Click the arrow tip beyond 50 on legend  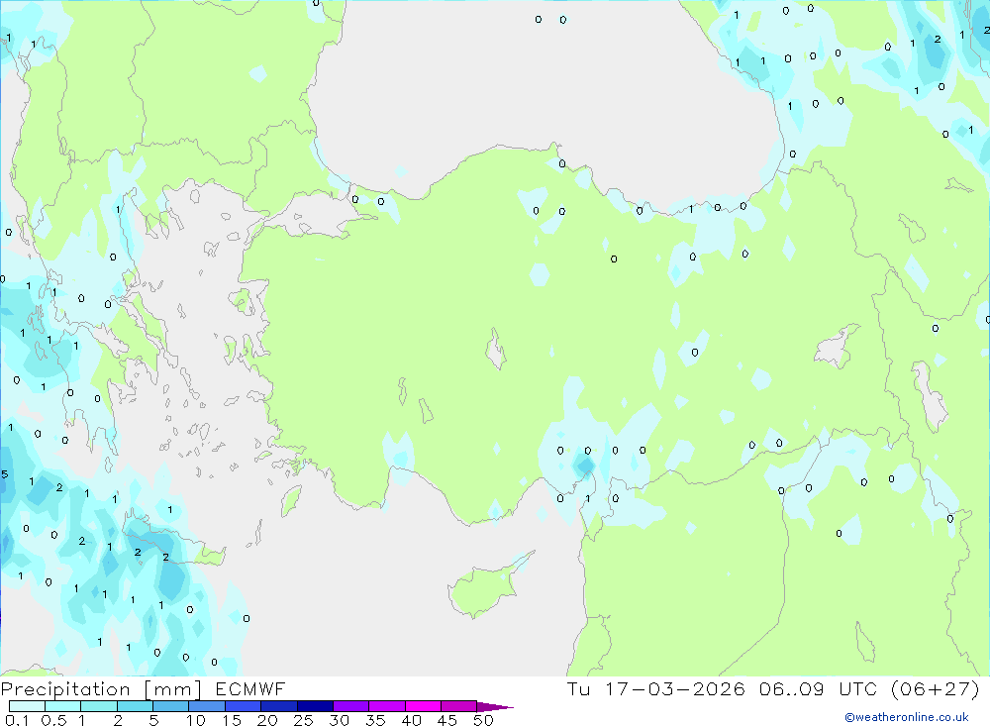pos(495,706)
